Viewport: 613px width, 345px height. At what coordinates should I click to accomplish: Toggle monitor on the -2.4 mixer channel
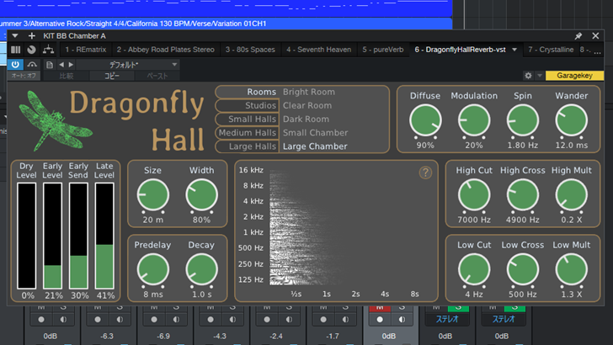click(289, 320)
